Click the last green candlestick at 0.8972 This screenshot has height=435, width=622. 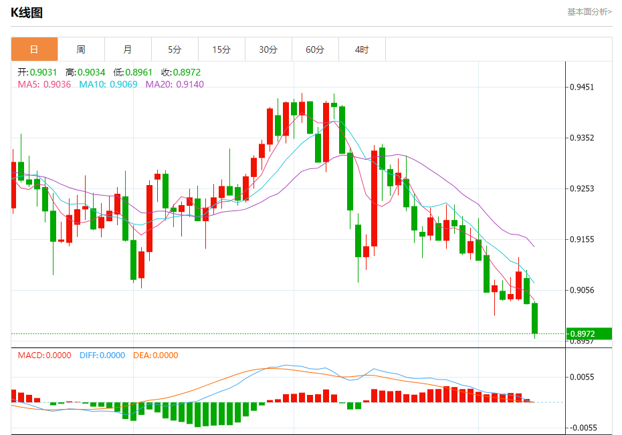(535, 318)
